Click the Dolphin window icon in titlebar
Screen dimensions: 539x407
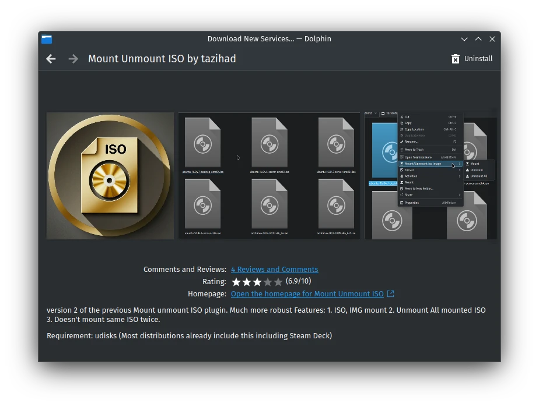pos(47,39)
